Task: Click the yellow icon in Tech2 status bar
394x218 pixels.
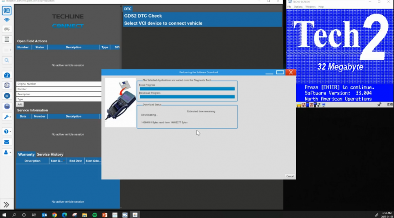Action: (x=299, y=105)
